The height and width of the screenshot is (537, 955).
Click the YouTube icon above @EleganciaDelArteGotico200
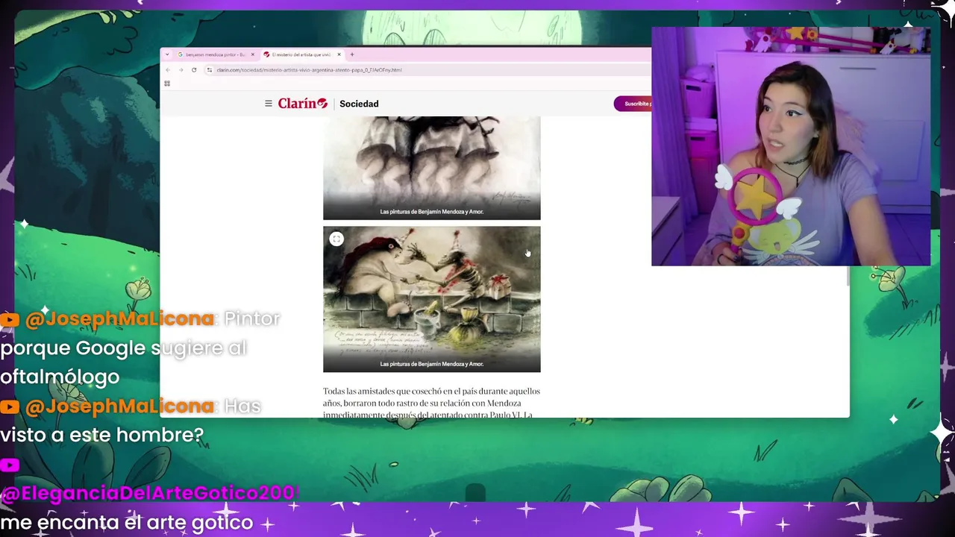tap(10, 465)
